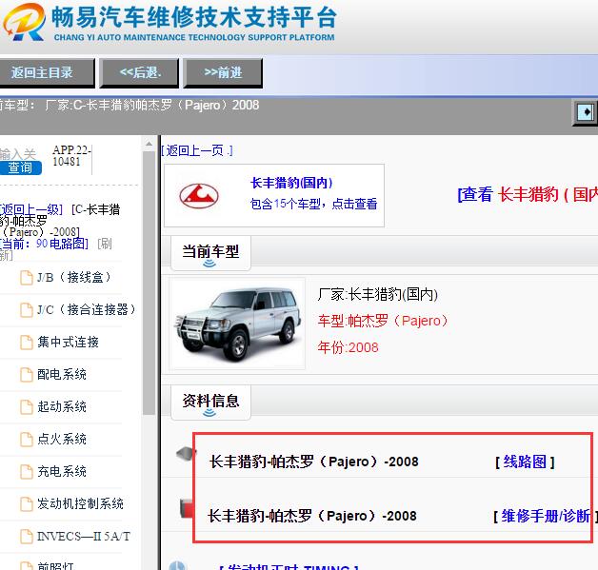
Task: Click the 车型:帕杰罗（Pajero） text
Action: point(383,321)
